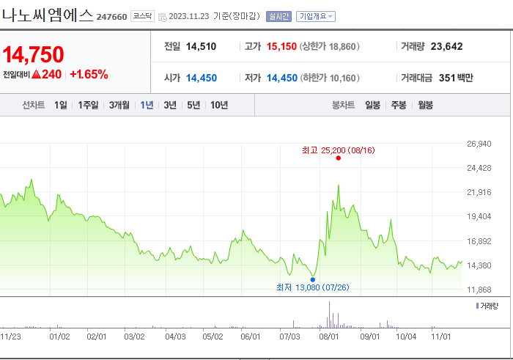Click the trading volume value 23,642
The height and width of the screenshot is (360, 513).
446,46
